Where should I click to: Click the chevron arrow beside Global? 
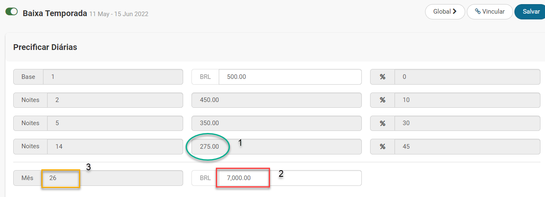455,12
